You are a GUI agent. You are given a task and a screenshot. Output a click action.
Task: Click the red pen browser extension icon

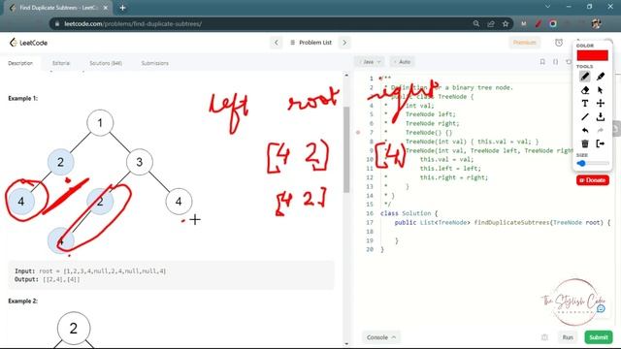538,23
